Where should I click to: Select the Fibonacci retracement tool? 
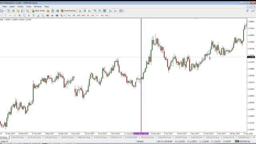click(x=24, y=16)
